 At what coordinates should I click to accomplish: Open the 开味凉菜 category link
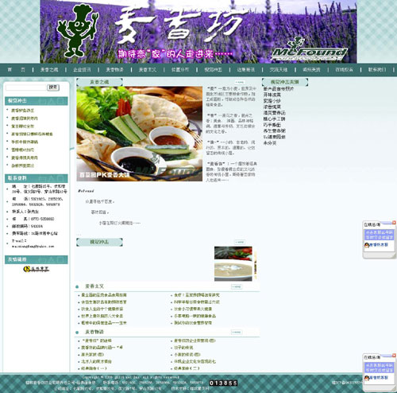272,95
